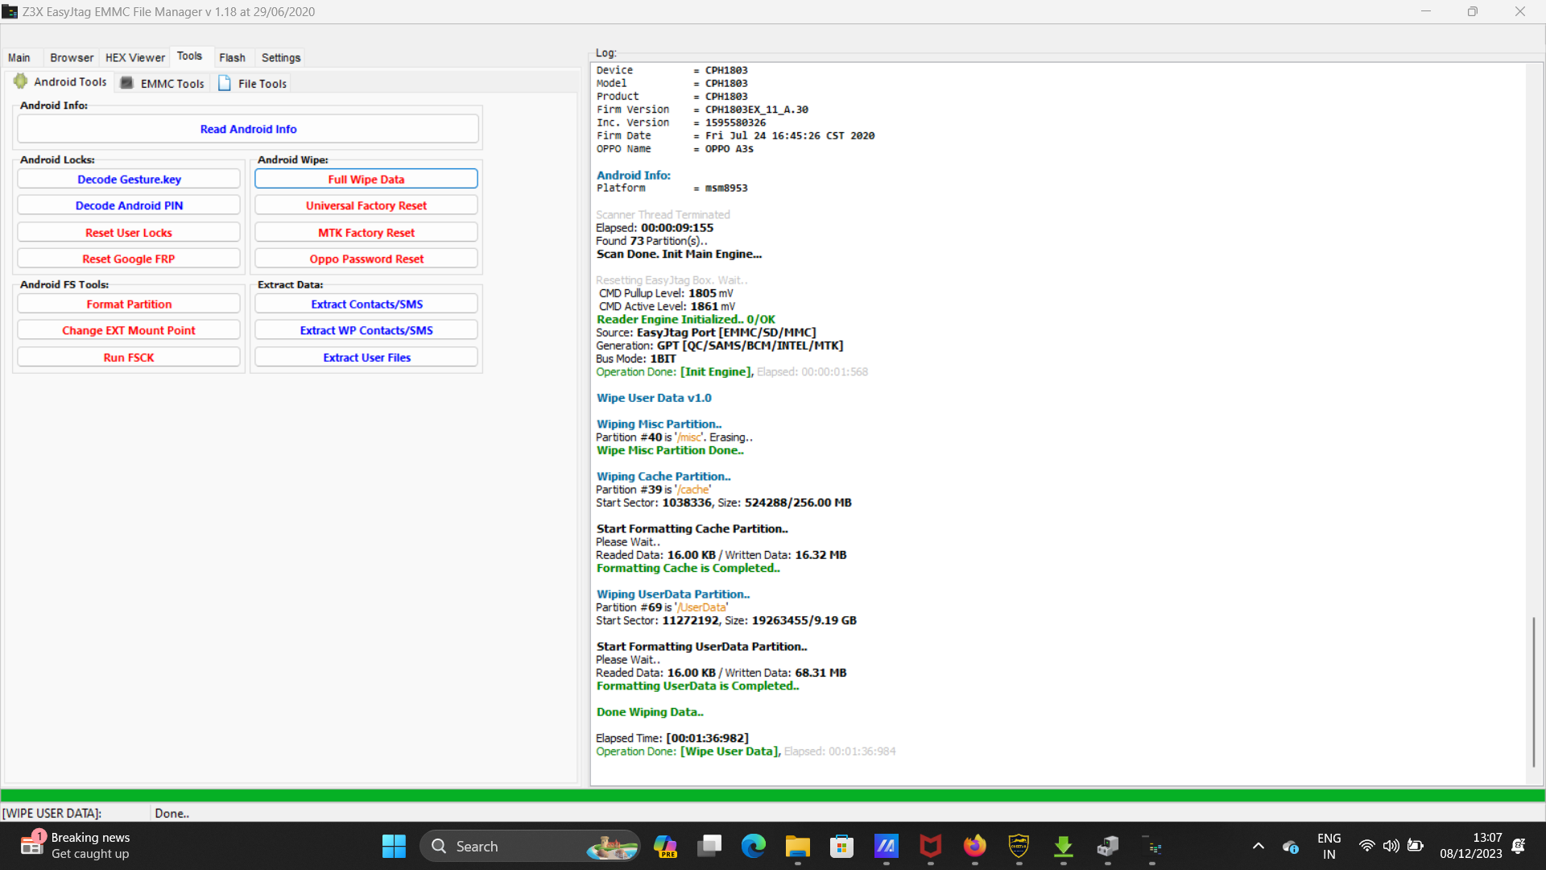Open Task View on taskbar
1546x870 pixels.
[x=709, y=847]
